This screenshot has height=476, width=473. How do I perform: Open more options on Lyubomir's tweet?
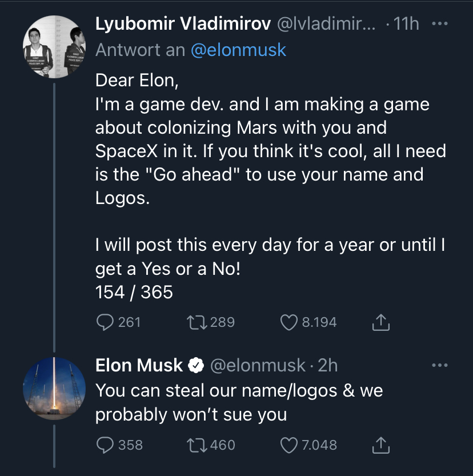440,24
